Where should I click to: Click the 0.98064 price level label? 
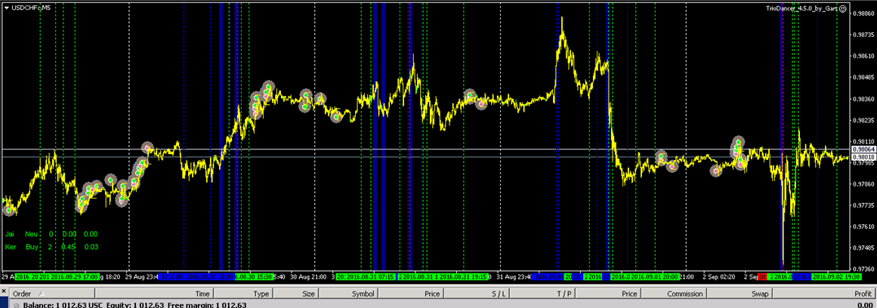[x=863, y=149]
